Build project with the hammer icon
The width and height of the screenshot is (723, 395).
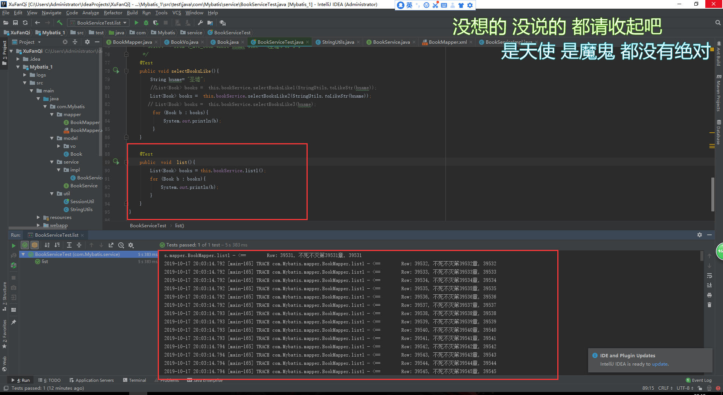[59, 23]
